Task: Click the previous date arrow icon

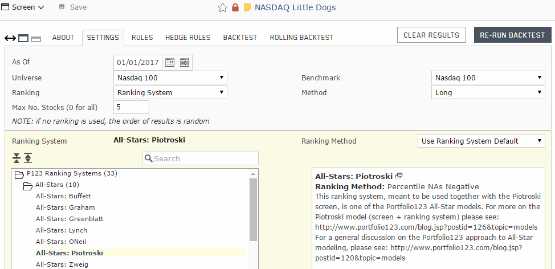Action: tap(185, 63)
